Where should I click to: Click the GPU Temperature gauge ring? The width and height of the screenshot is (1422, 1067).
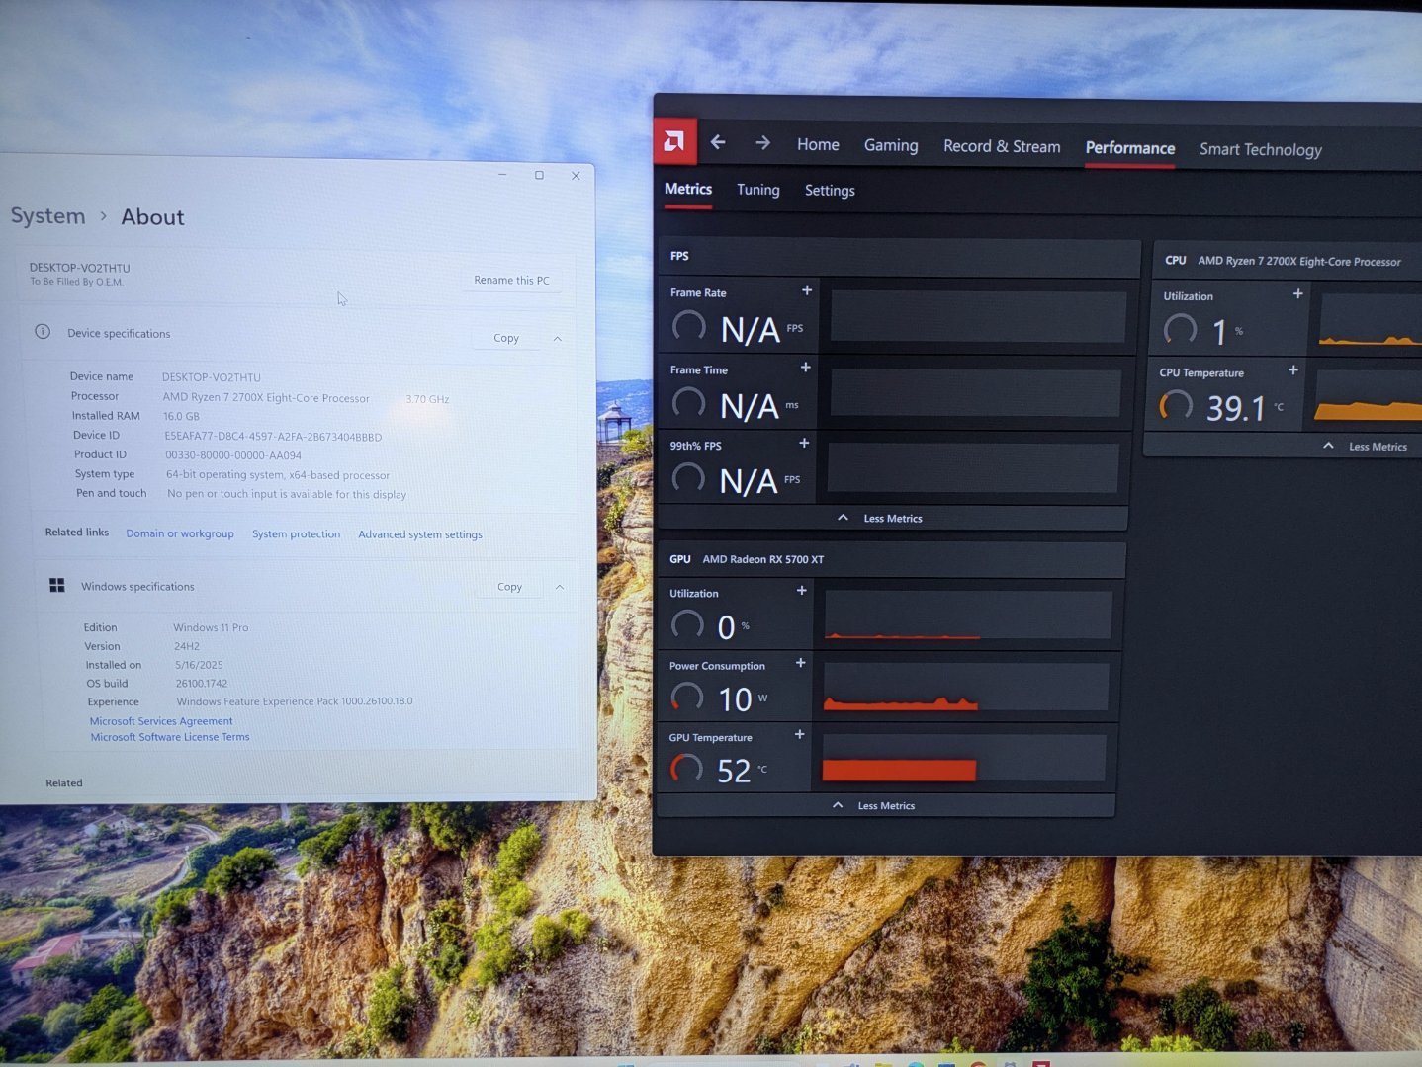686,769
